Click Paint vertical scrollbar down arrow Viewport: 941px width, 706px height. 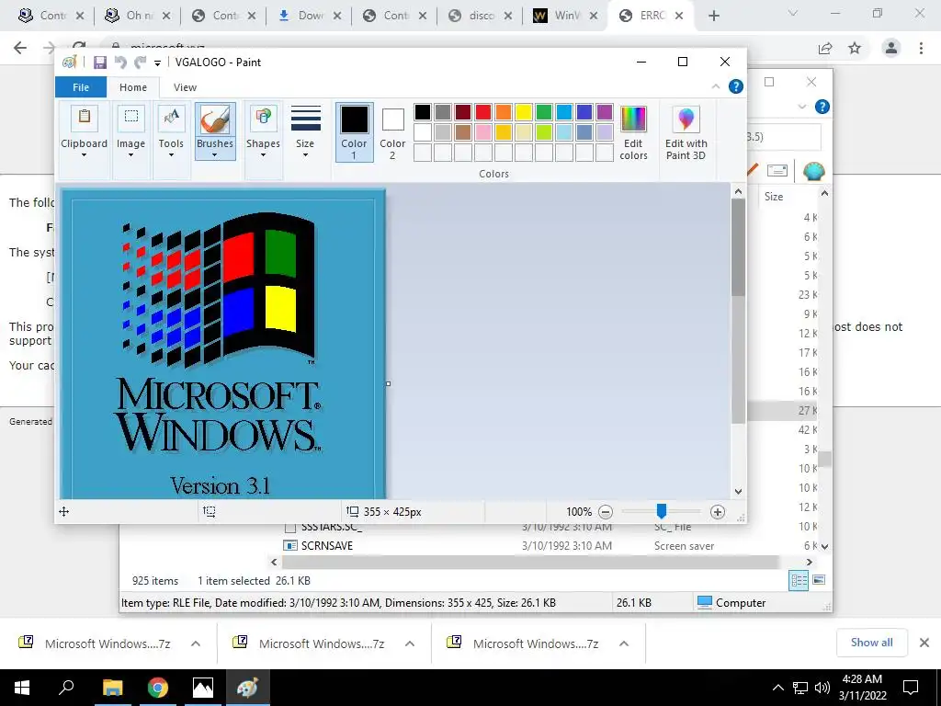[x=738, y=492]
